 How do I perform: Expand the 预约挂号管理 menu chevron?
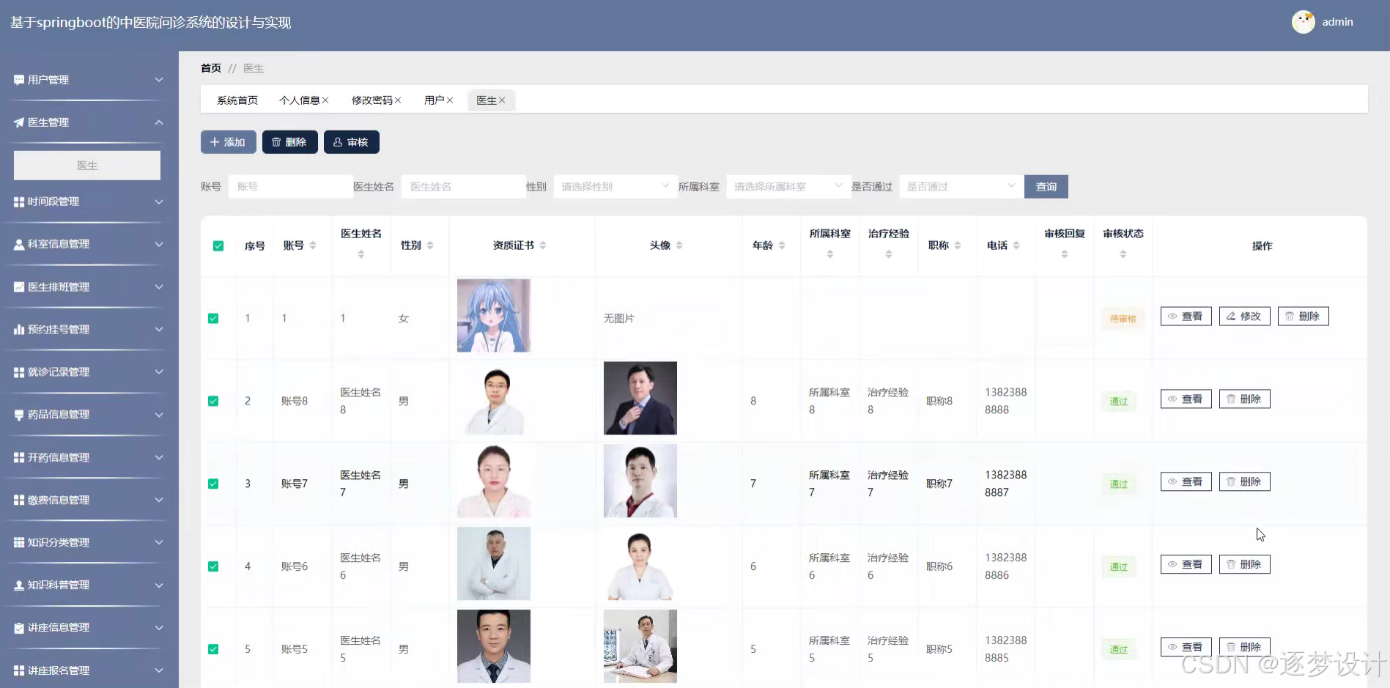[159, 330]
